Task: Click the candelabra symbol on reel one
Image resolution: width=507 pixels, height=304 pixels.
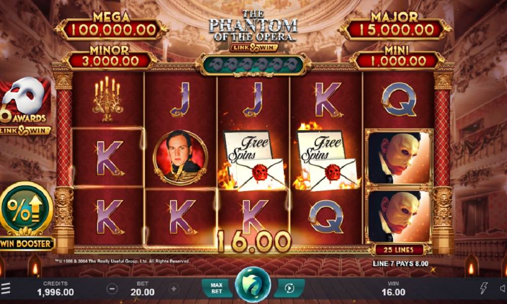Action: 107,98
